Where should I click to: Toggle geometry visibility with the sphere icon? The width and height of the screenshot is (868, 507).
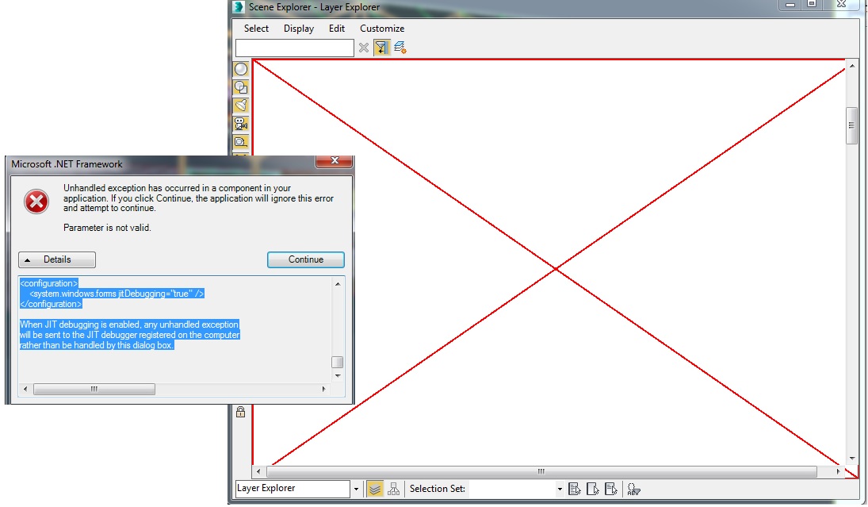241,68
